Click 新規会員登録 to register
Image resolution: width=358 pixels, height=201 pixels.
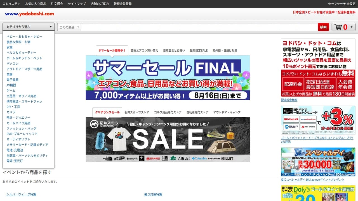123,4
